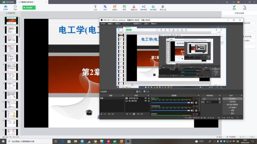Open microphone channel audio settings gear

(x=196, y=103)
